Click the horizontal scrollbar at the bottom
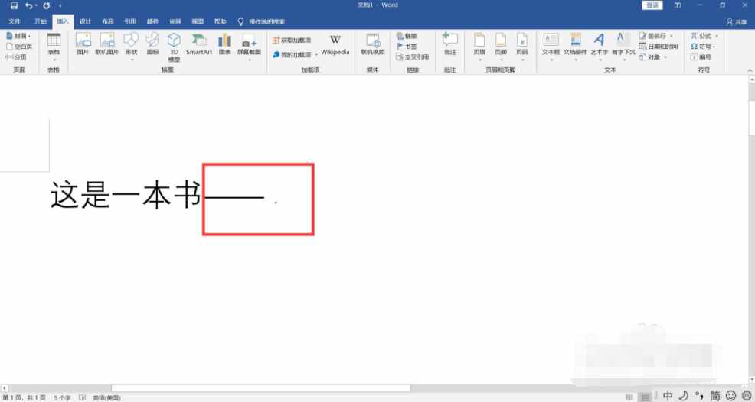Viewport: 755px width, 402px height. (260, 388)
